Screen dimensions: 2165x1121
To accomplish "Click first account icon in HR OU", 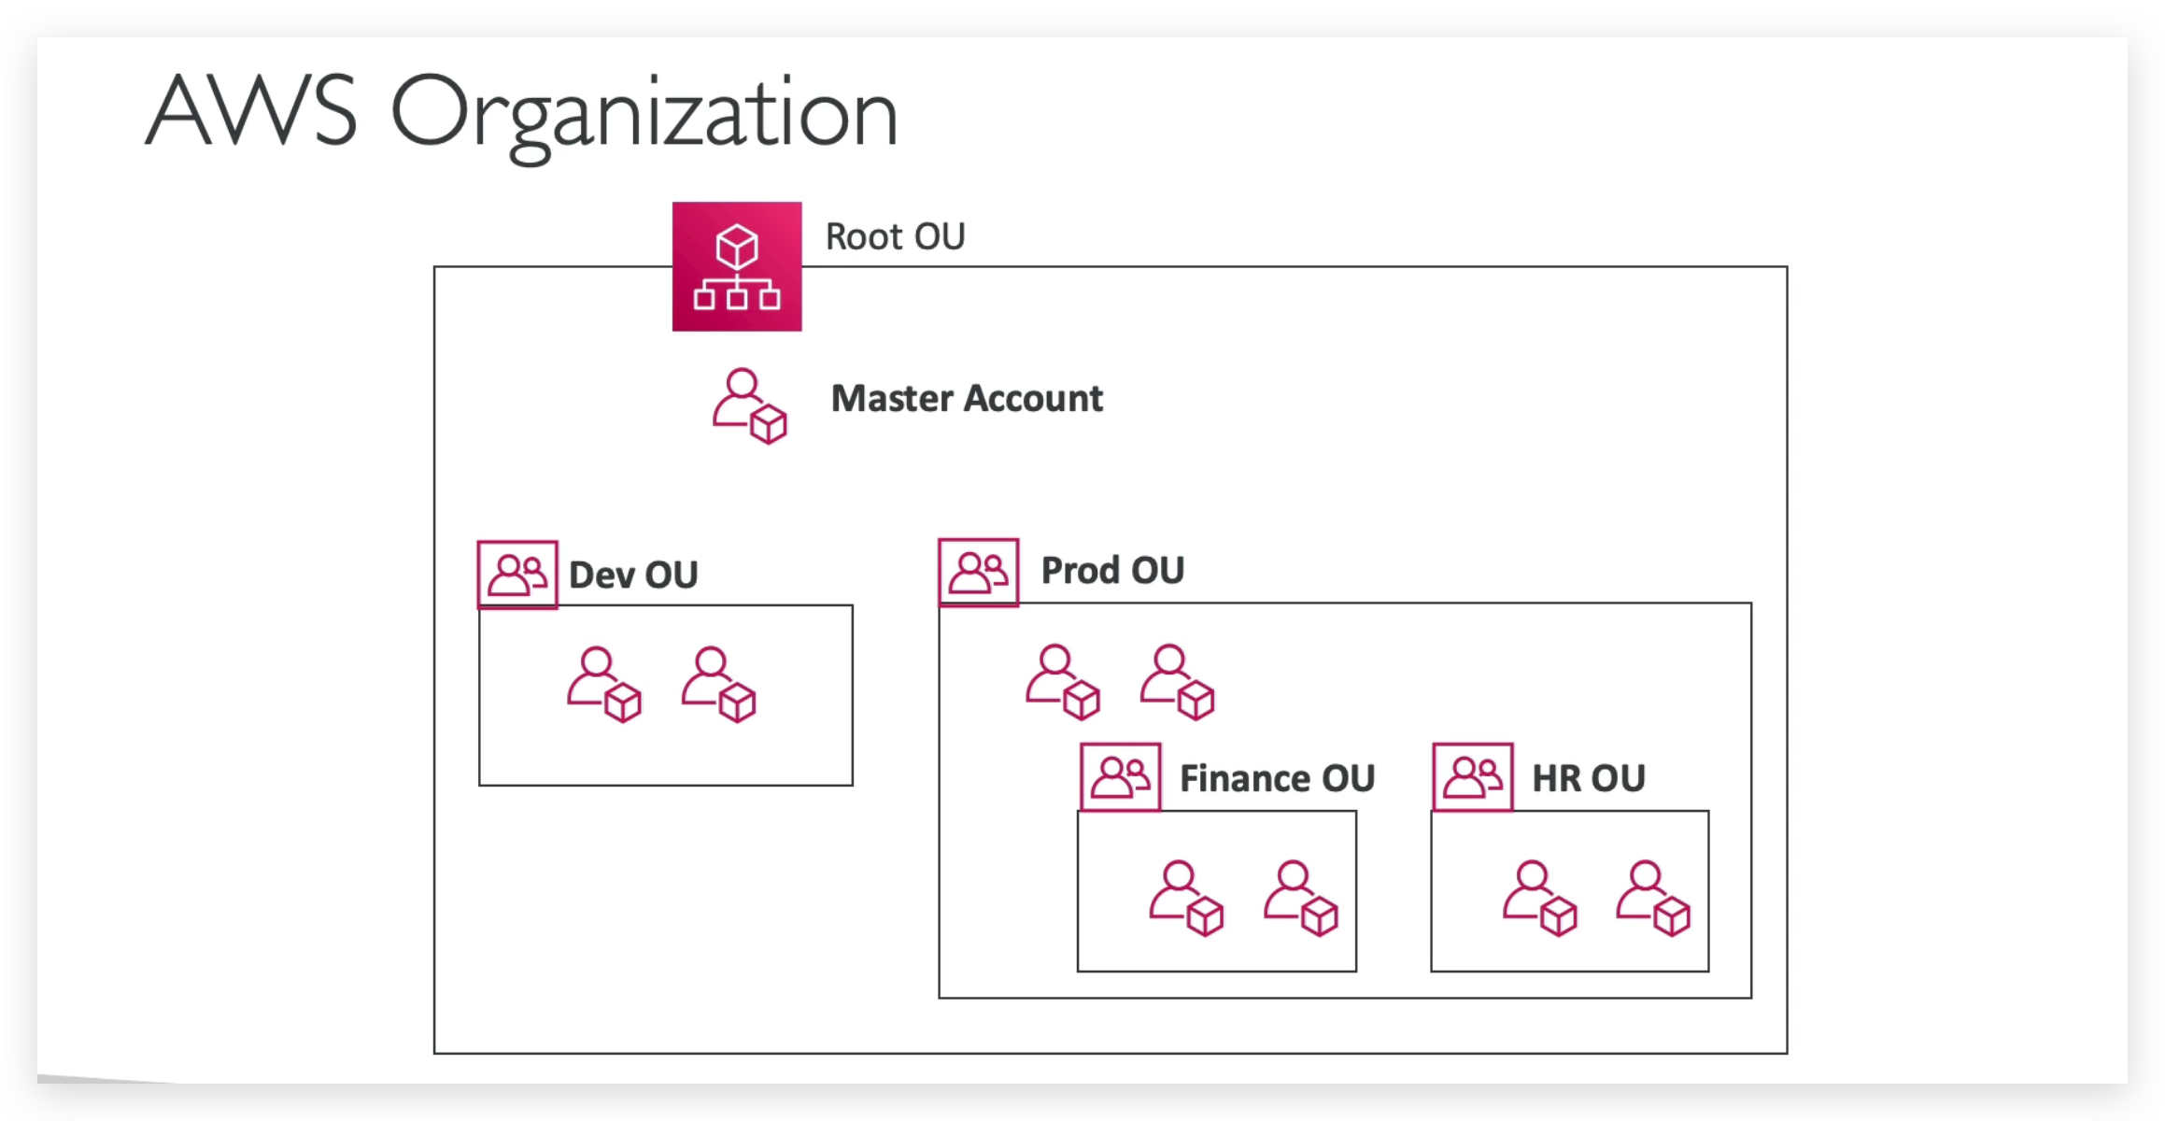I will pos(1539,898).
